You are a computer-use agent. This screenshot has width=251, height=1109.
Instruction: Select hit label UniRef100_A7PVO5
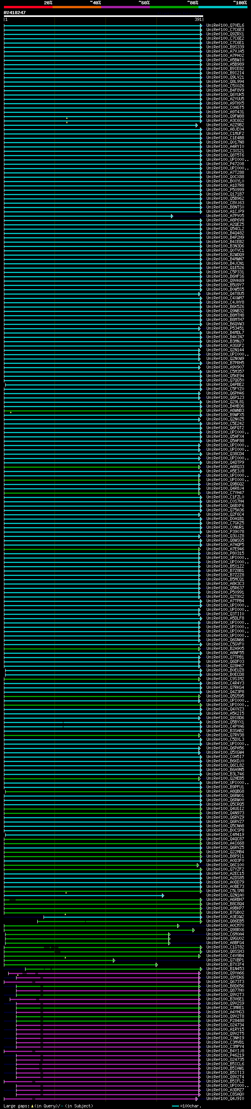[225, 216]
